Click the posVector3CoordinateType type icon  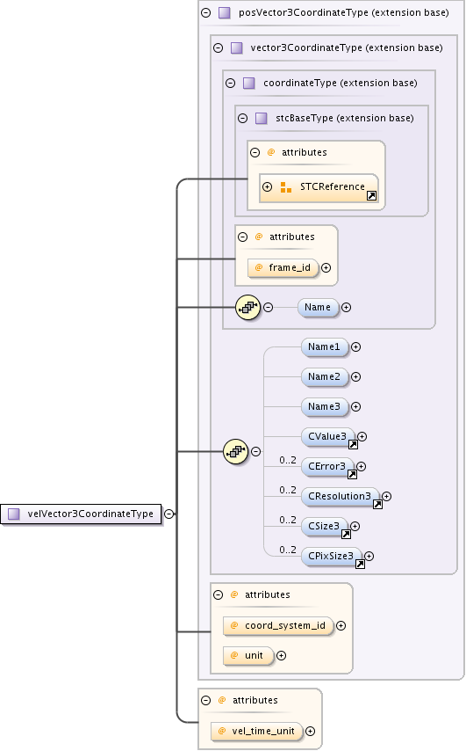tap(224, 13)
